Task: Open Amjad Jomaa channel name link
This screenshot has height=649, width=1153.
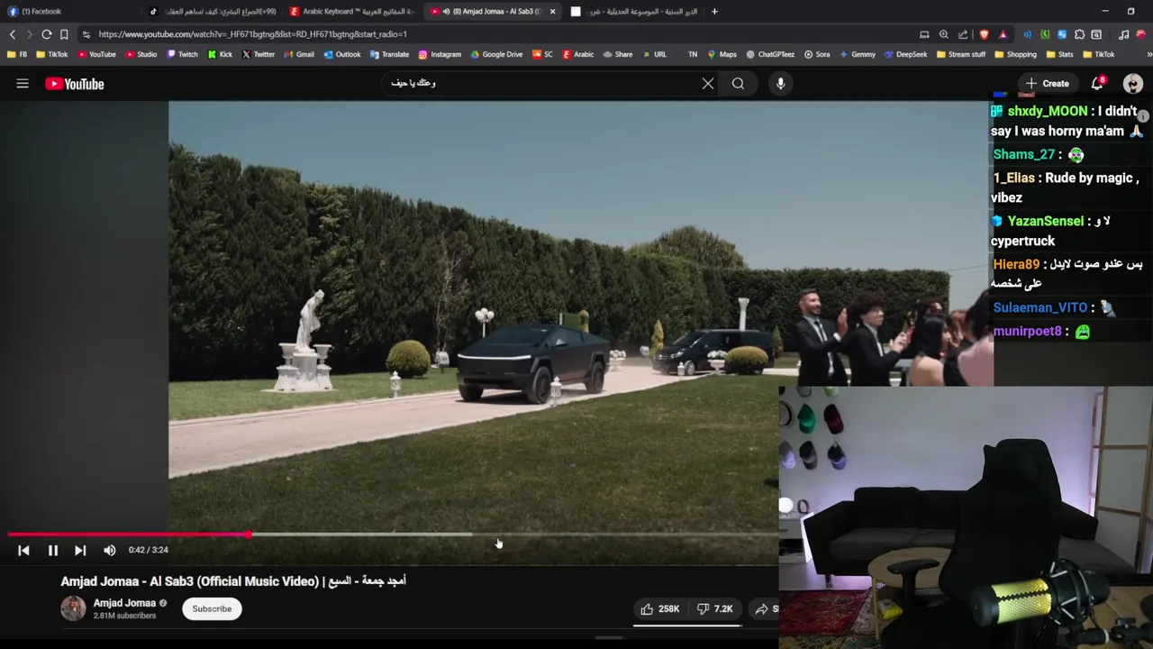Action: (x=124, y=603)
